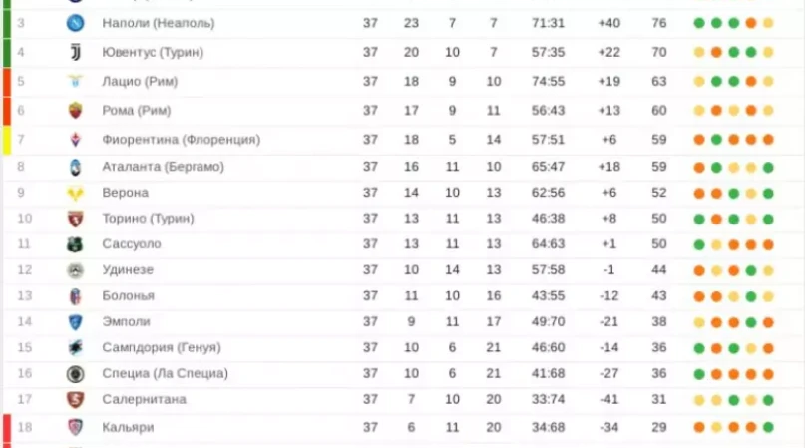
Task: Click the Салернитана team name
Action: point(146,400)
